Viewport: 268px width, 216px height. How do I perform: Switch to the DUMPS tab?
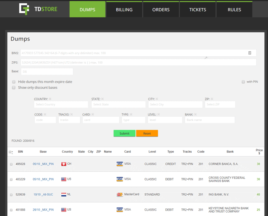coord(88,9)
